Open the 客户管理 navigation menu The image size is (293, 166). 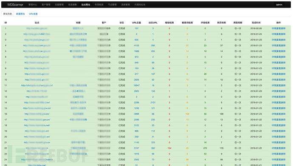click(x=46, y=5)
